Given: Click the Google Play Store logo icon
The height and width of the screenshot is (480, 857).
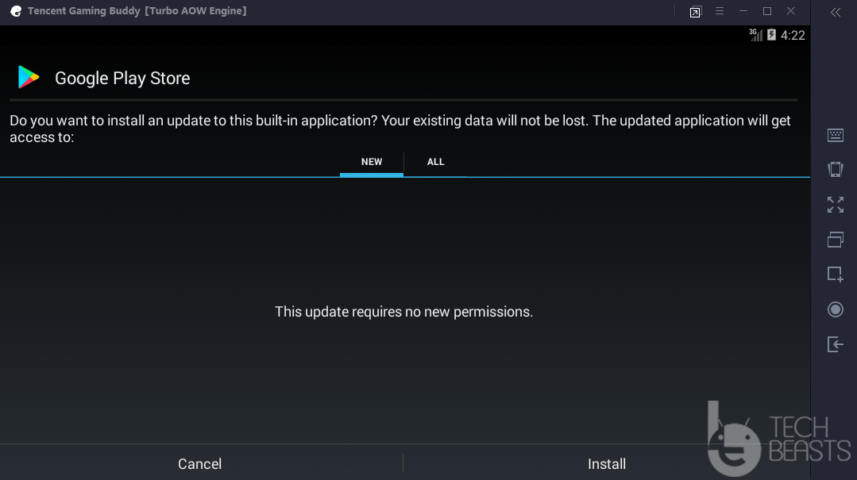Looking at the screenshot, I should pyautogui.click(x=29, y=78).
